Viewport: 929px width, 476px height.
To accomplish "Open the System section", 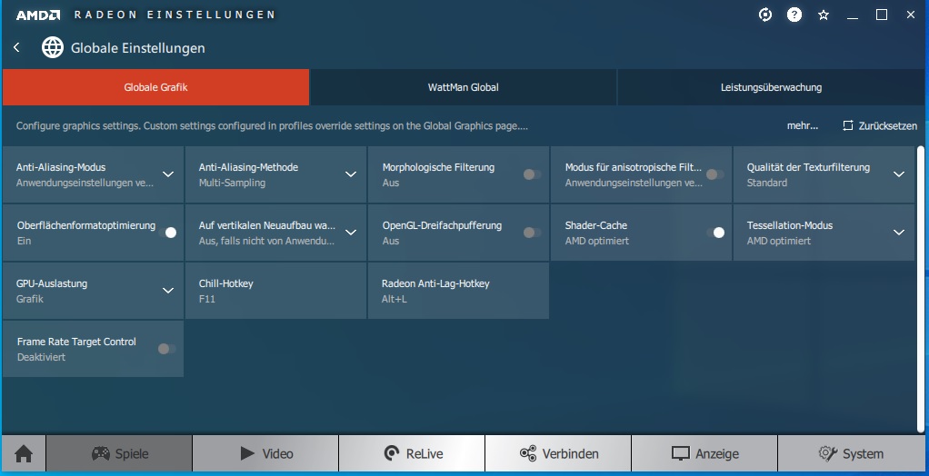I will coord(852,454).
